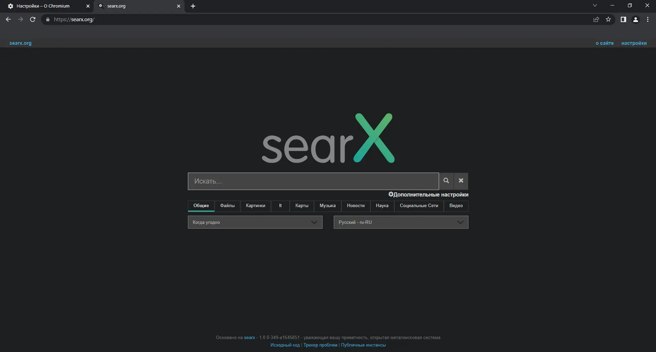Go forward with the browser arrow

[20, 19]
